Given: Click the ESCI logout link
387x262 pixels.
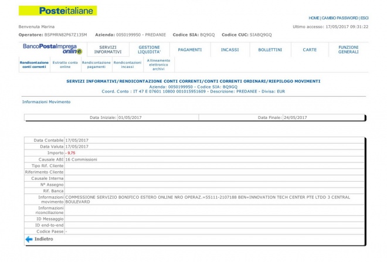Looking at the screenshot, I should click(x=365, y=18).
